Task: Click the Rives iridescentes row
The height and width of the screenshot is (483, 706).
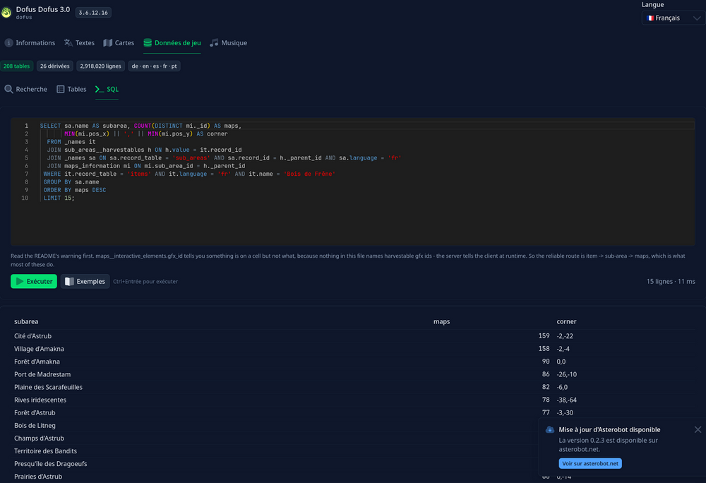Action: pos(352,400)
